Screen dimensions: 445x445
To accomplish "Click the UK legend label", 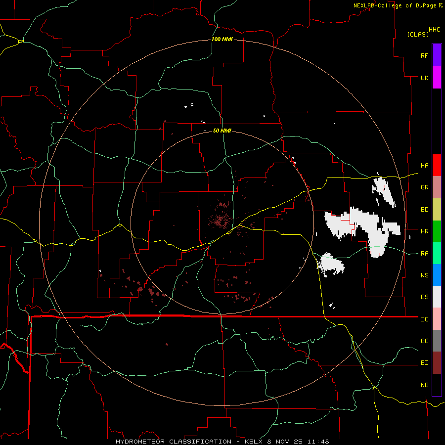I will 424,78.
